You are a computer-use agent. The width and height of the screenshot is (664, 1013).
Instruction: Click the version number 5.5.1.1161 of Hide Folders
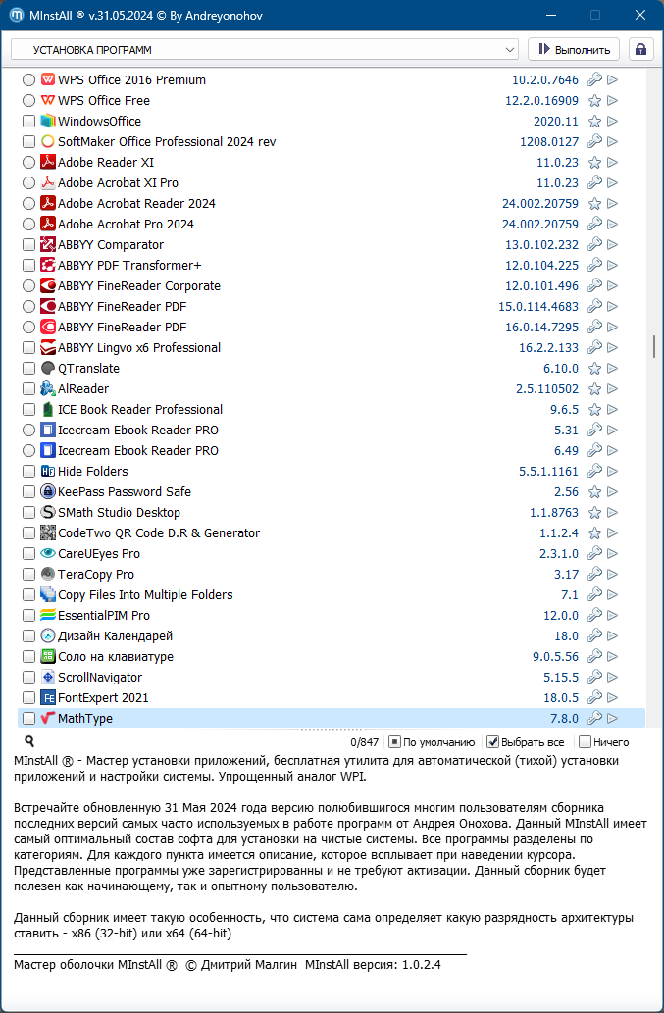(548, 471)
